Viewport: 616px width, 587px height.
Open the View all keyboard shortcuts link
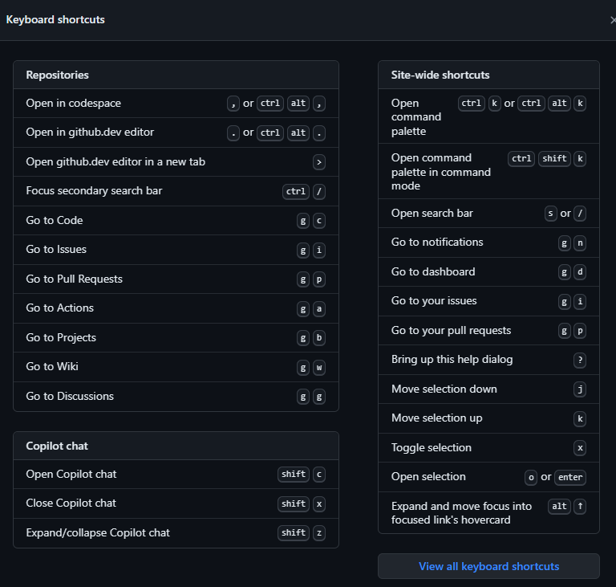(488, 566)
